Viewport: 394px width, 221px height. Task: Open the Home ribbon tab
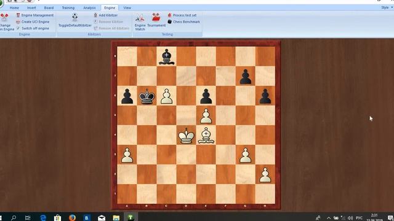[14, 8]
